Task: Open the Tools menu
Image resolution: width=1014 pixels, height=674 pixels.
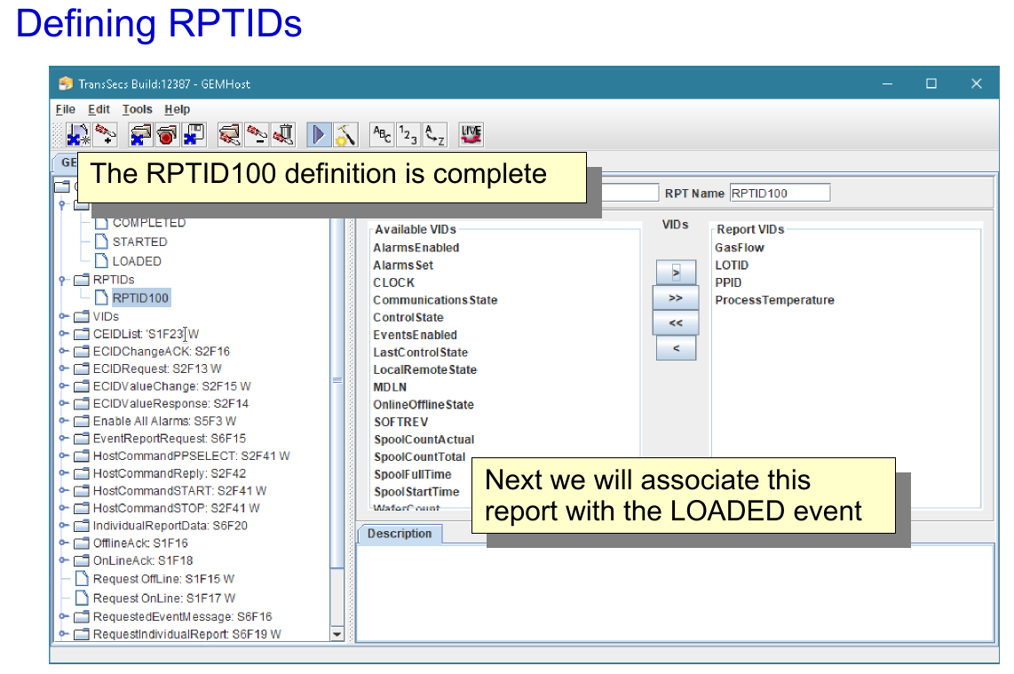Action: point(138,109)
